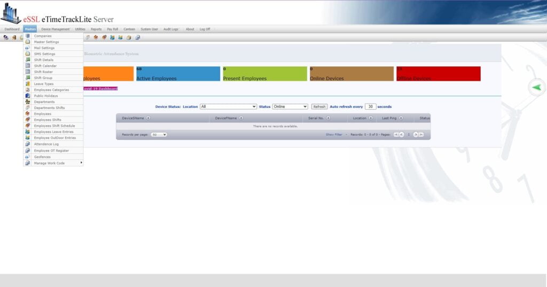
Task: Click the Online Devices brown tile
Action: [x=351, y=74]
